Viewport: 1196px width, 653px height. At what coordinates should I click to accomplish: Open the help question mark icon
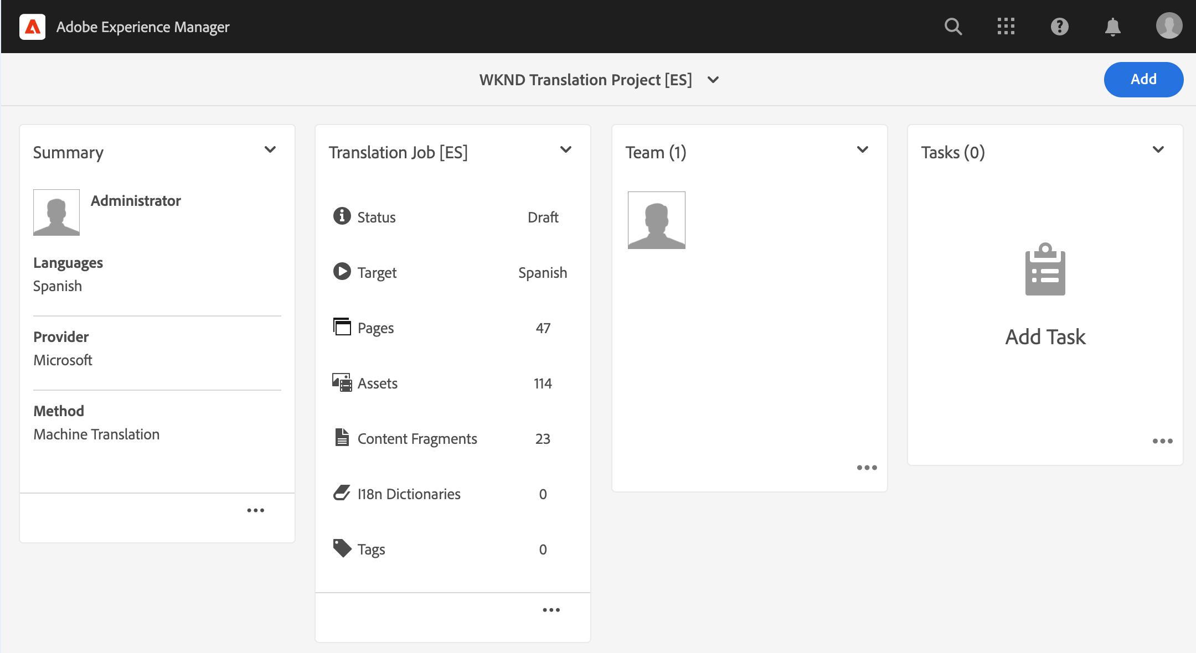pos(1059,27)
